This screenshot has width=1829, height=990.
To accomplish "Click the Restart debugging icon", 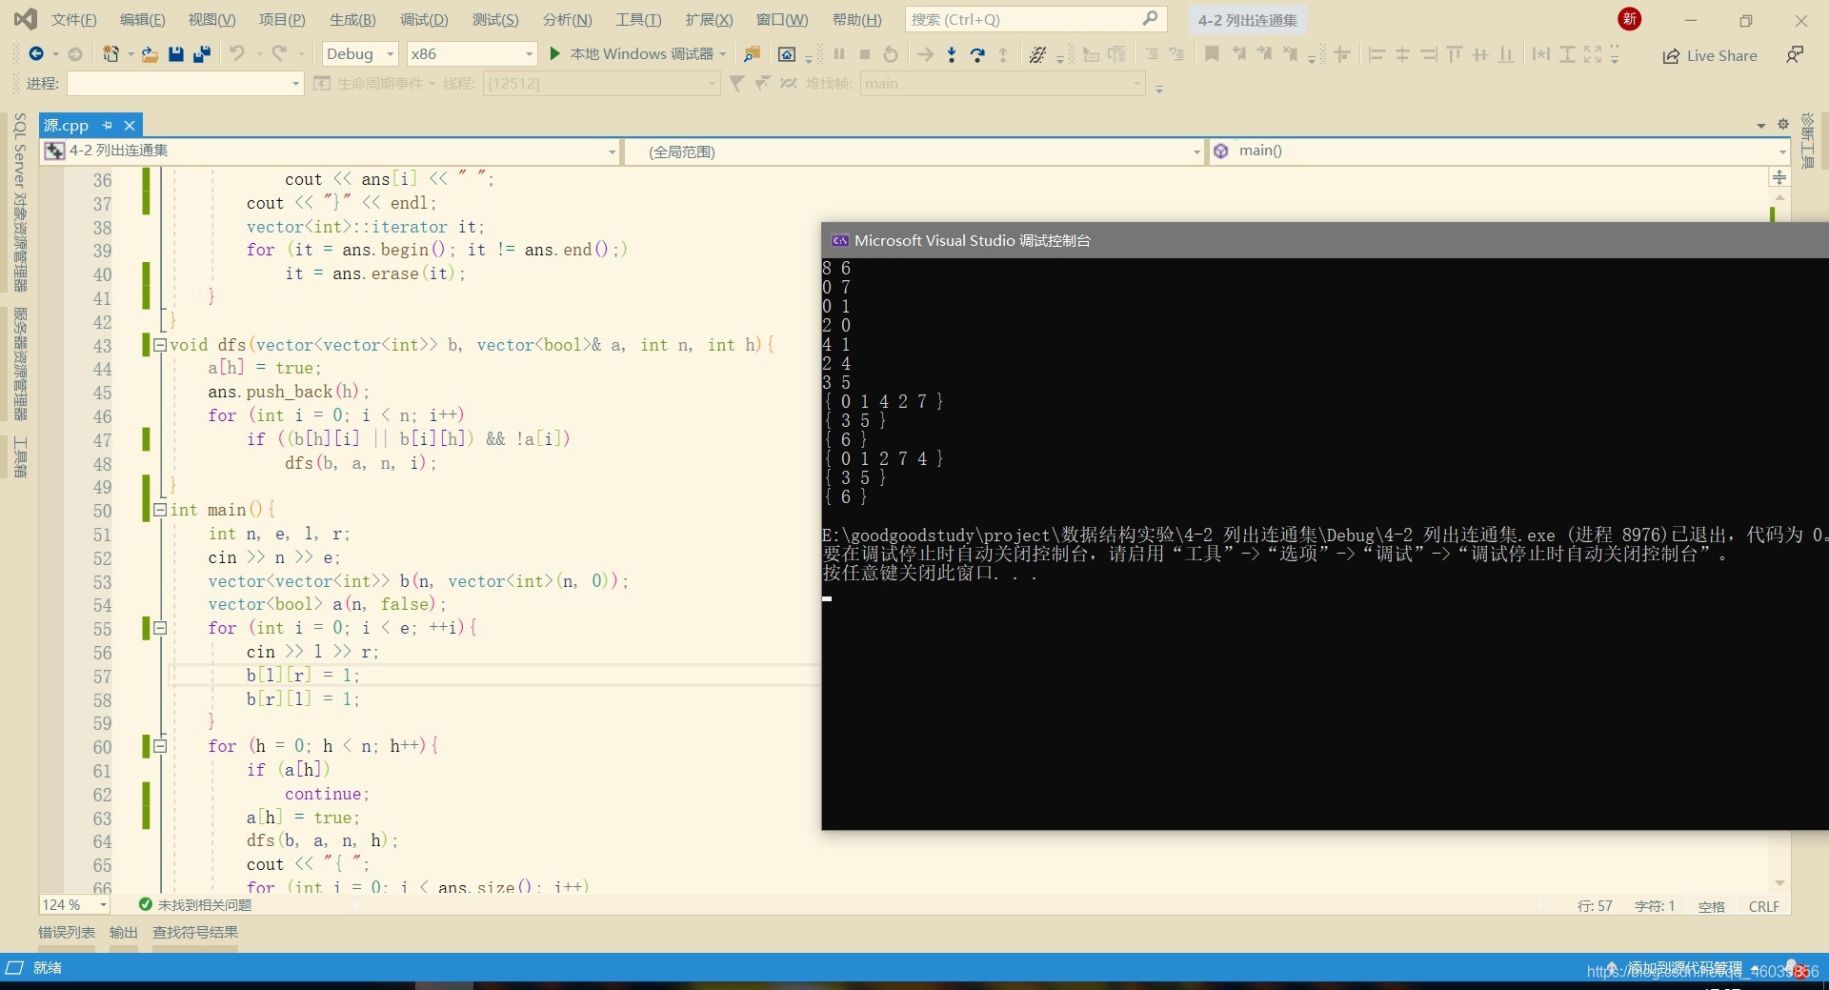I will coord(891,54).
